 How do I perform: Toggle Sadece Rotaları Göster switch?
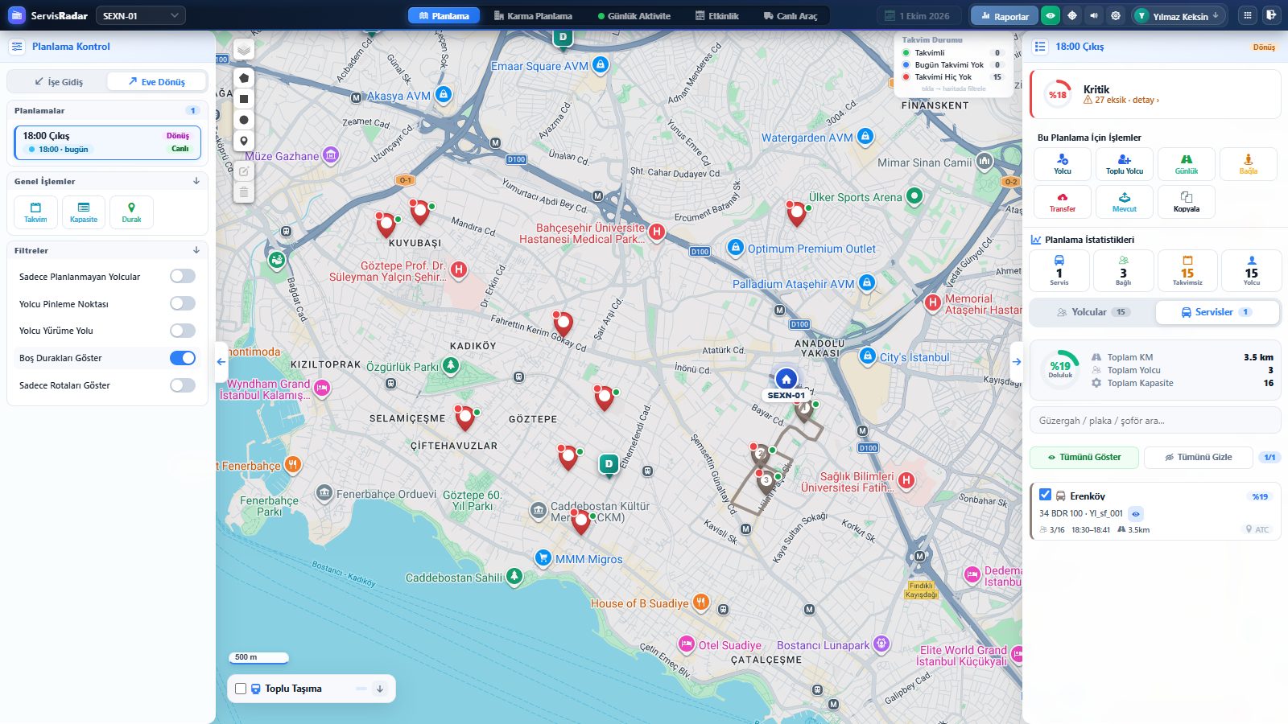point(183,385)
